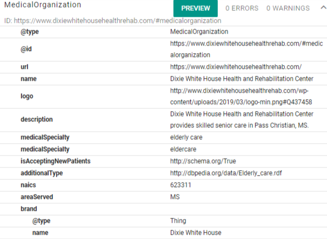Viewport: 327px width, 239px height.
Task: Click the green PREVIEW button
Action: click(196, 8)
